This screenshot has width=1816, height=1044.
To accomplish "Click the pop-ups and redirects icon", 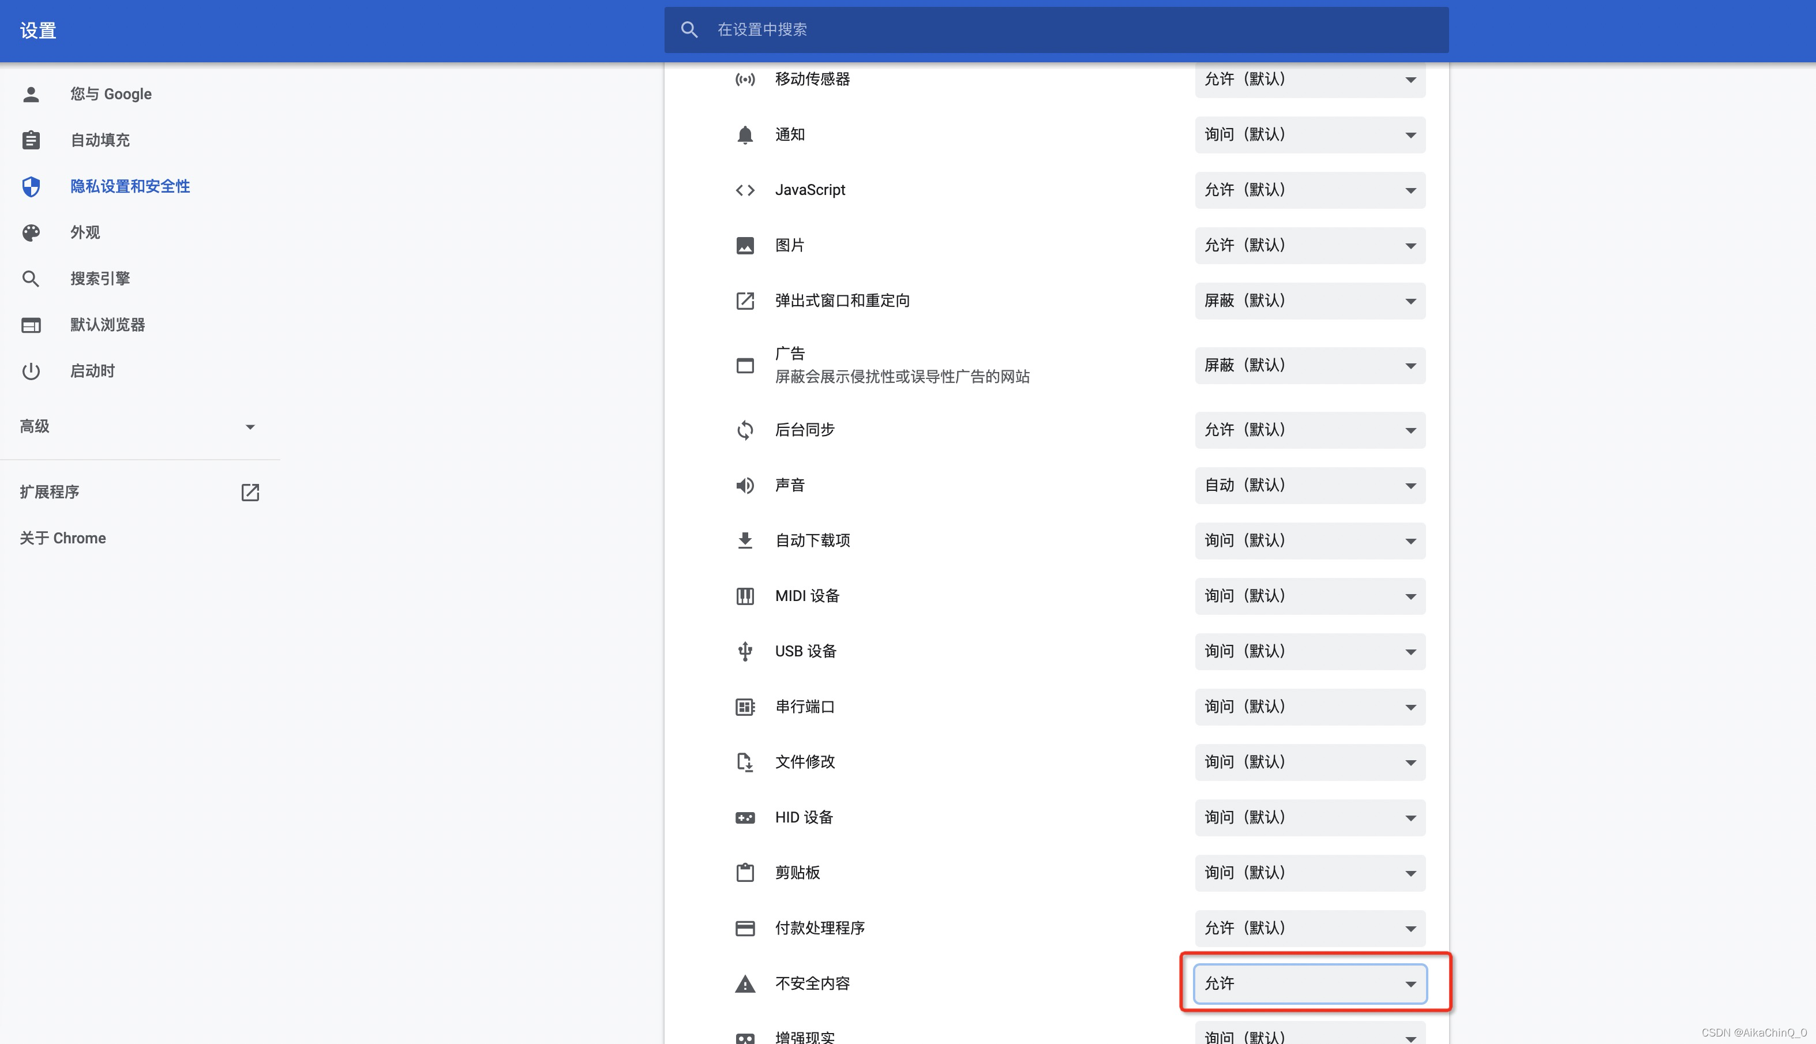I will tap(745, 301).
